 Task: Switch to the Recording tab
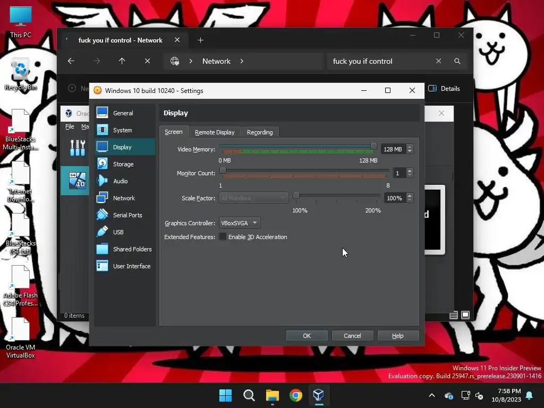(x=260, y=132)
